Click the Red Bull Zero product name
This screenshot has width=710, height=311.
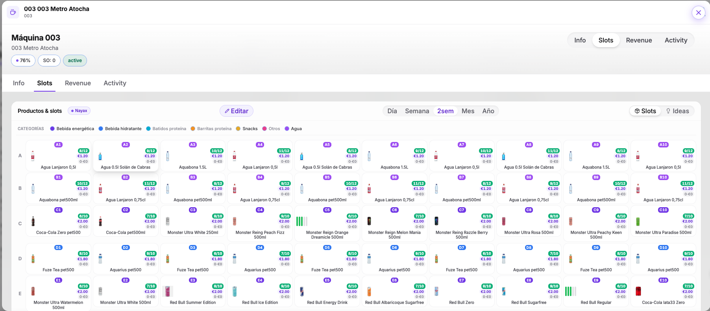coord(462,303)
